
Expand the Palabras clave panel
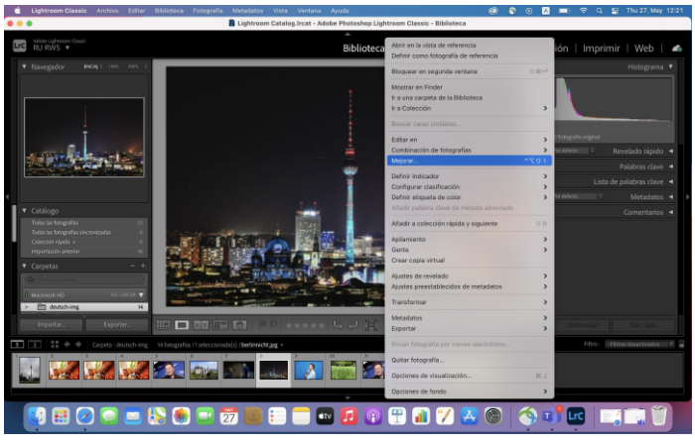(x=671, y=166)
